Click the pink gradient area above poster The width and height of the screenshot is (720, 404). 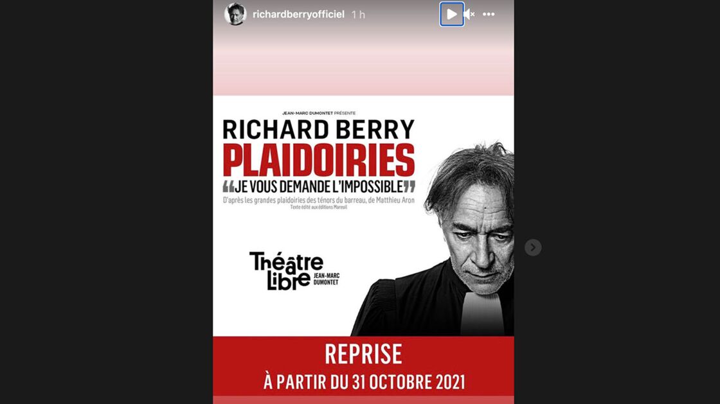tap(363, 62)
